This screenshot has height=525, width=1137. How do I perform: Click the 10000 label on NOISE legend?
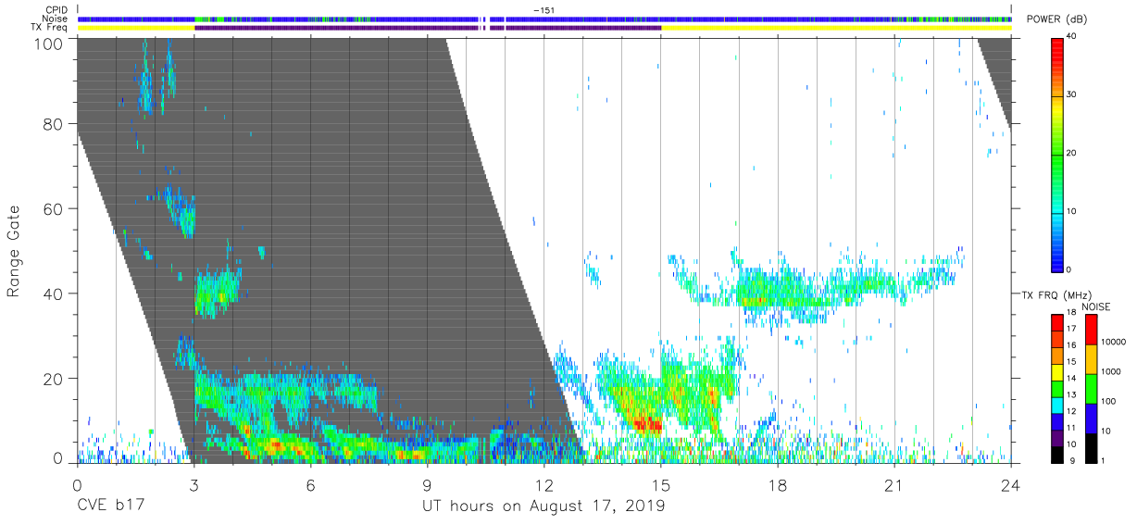(x=1113, y=343)
